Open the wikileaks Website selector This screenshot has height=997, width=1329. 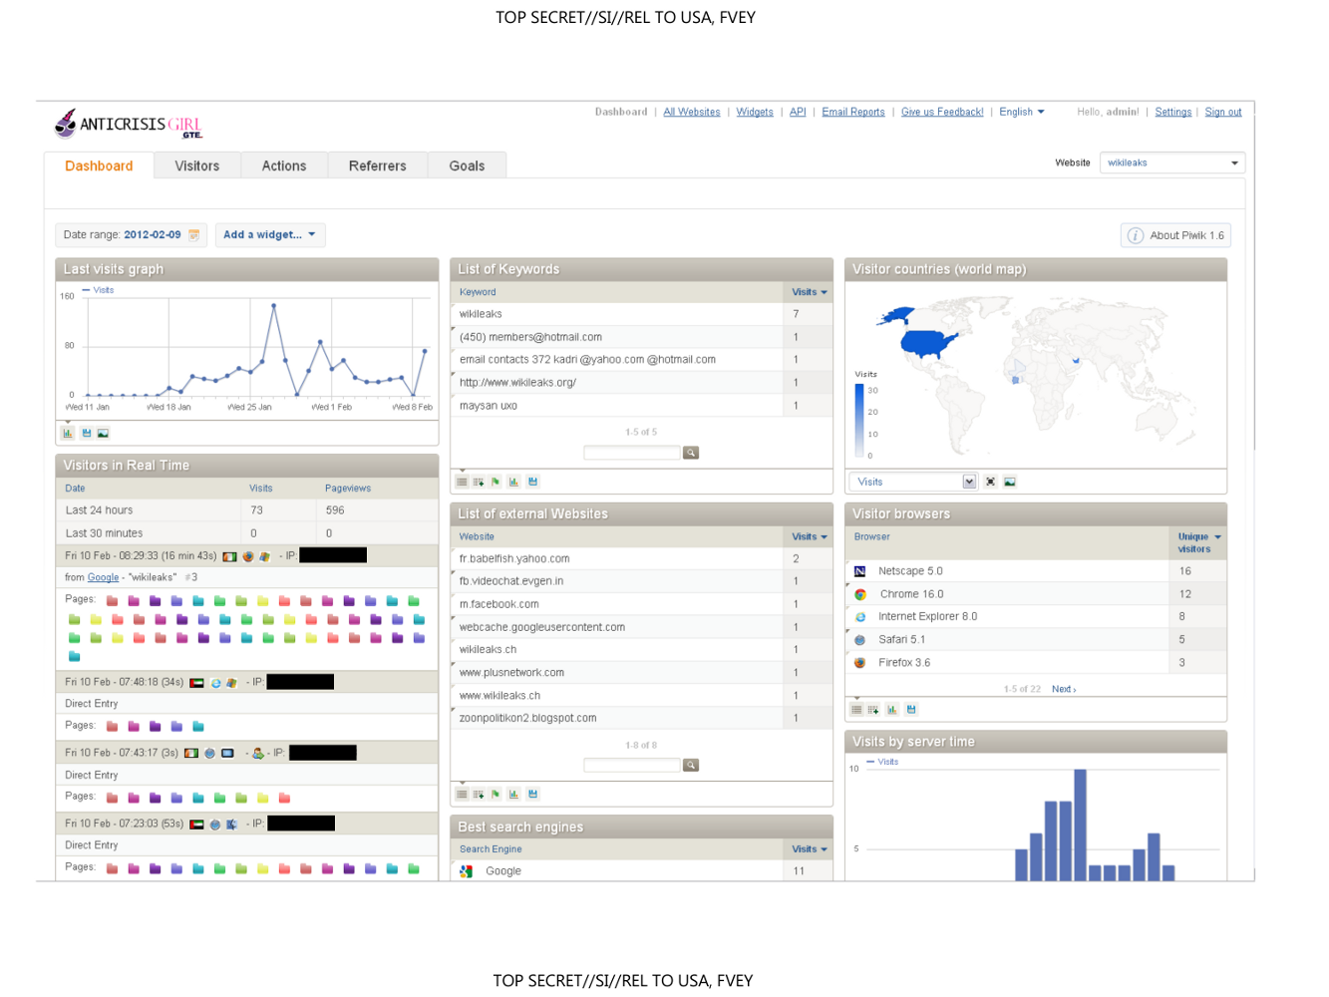coord(1172,163)
